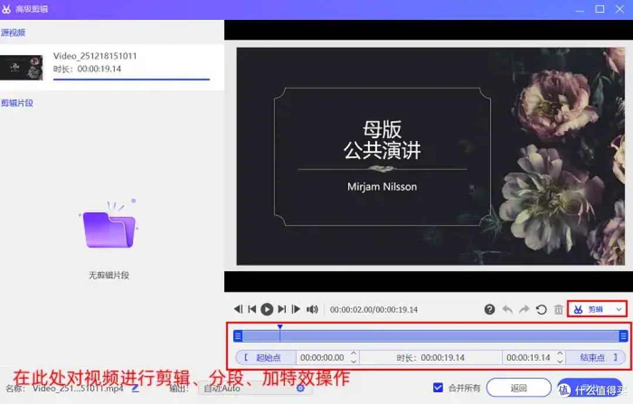
Task: Click playback time 00:00:02.00/00:00:19.14
Action: 374,310
